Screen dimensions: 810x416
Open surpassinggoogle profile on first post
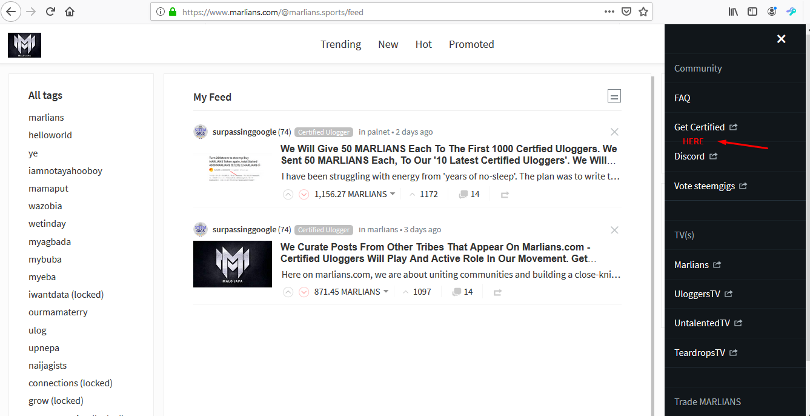(244, 132)
